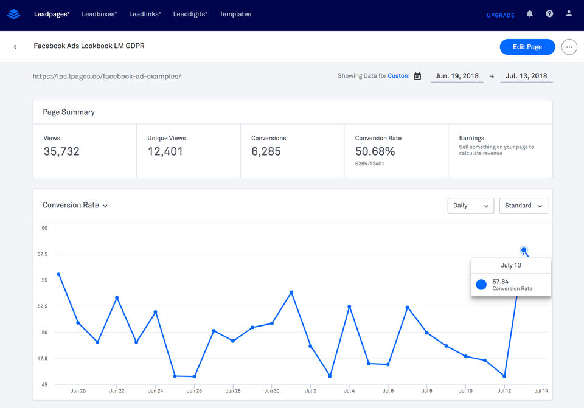Screen dimensions: 584x408
Task: Click the UPGRADE link
Action: pyautogui.click(x=501, y=15)
